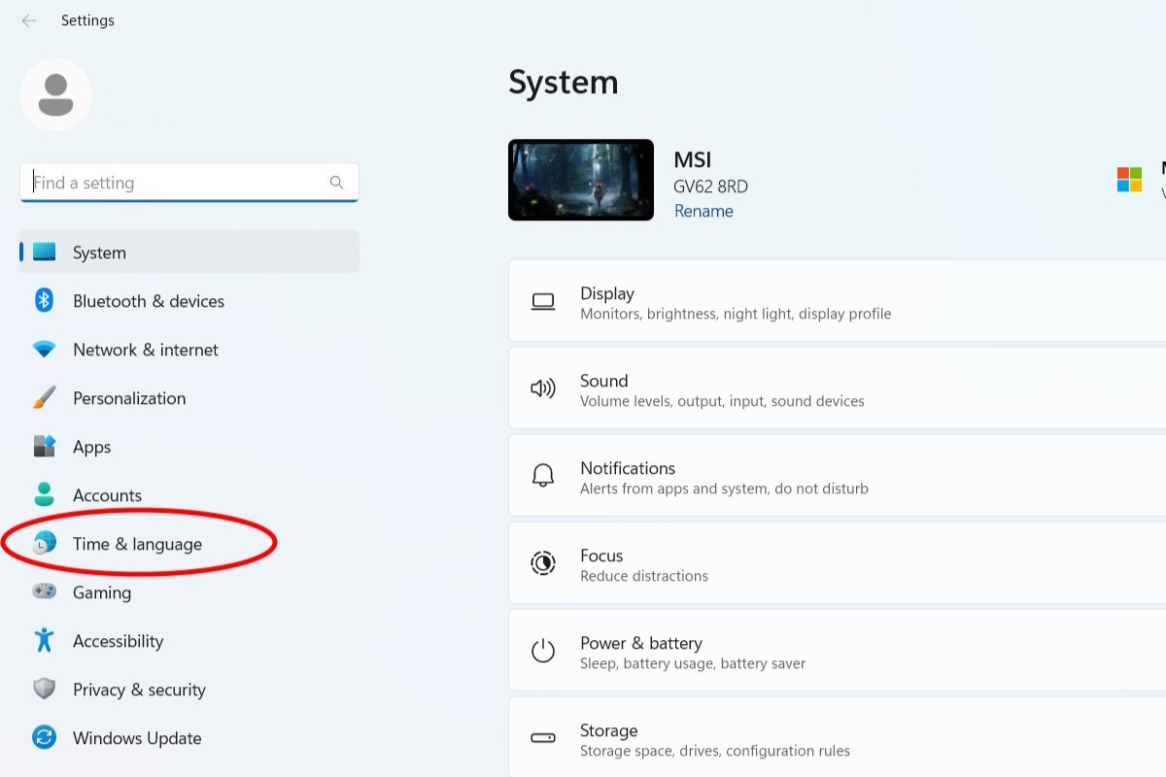Click the desktop wallpaper thumbnail
This screenshot has width=1166, height=777.
[x=581, y=180]
